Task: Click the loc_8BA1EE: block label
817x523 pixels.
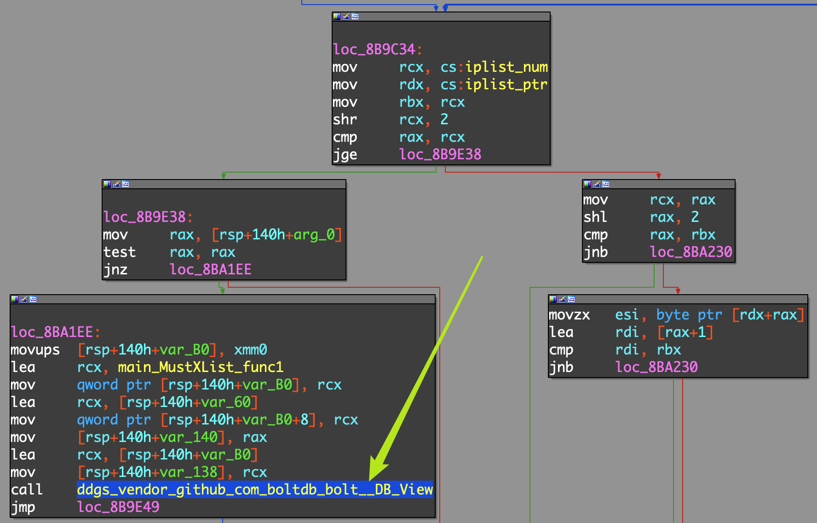Action: pyautogui.click(x=56, y=332)
